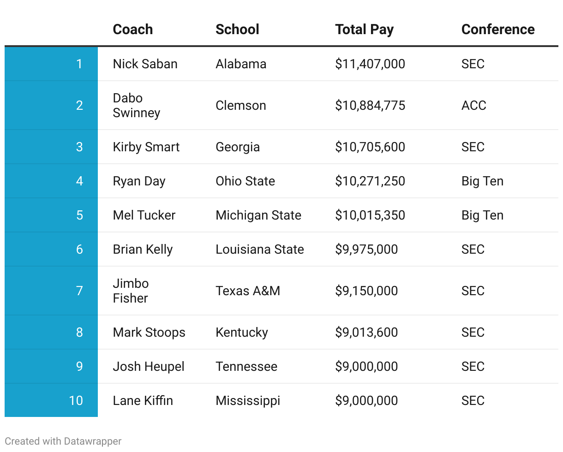
Task: Select the $11,407,000 pay value
Action: click(370, 64)
